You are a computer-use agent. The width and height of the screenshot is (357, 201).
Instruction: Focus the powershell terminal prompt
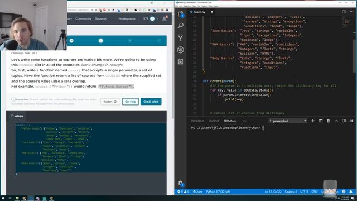point(263,128)
